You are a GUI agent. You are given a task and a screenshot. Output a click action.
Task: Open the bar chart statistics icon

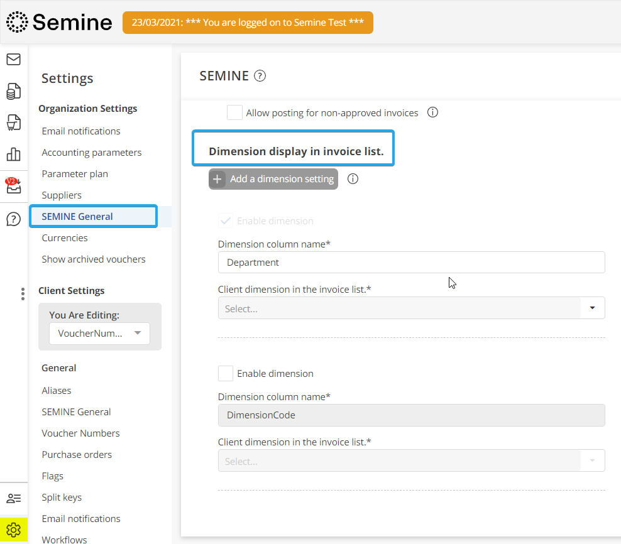(13, 154)
